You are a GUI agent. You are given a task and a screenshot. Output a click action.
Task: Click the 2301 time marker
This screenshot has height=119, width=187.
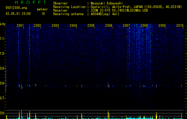pos(20,26)
